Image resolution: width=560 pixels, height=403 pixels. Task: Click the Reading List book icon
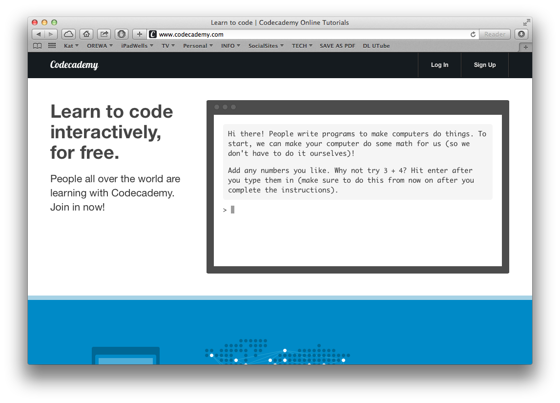coord(37,46)
